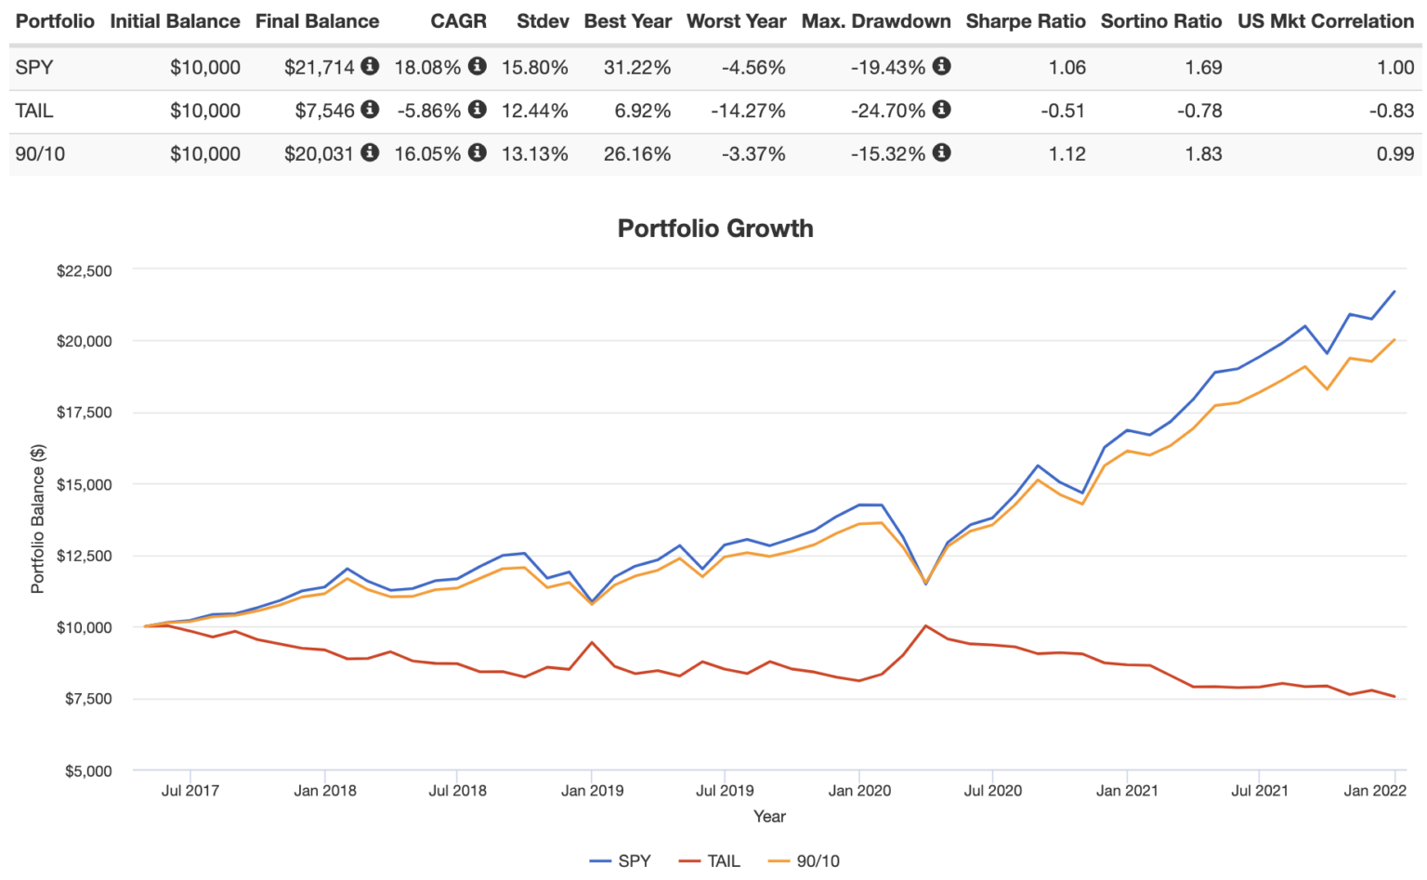The height and width of the screenshot is (880, 1427).
Task: Toggle the SPY series in the chart legend
Action: 624,860
